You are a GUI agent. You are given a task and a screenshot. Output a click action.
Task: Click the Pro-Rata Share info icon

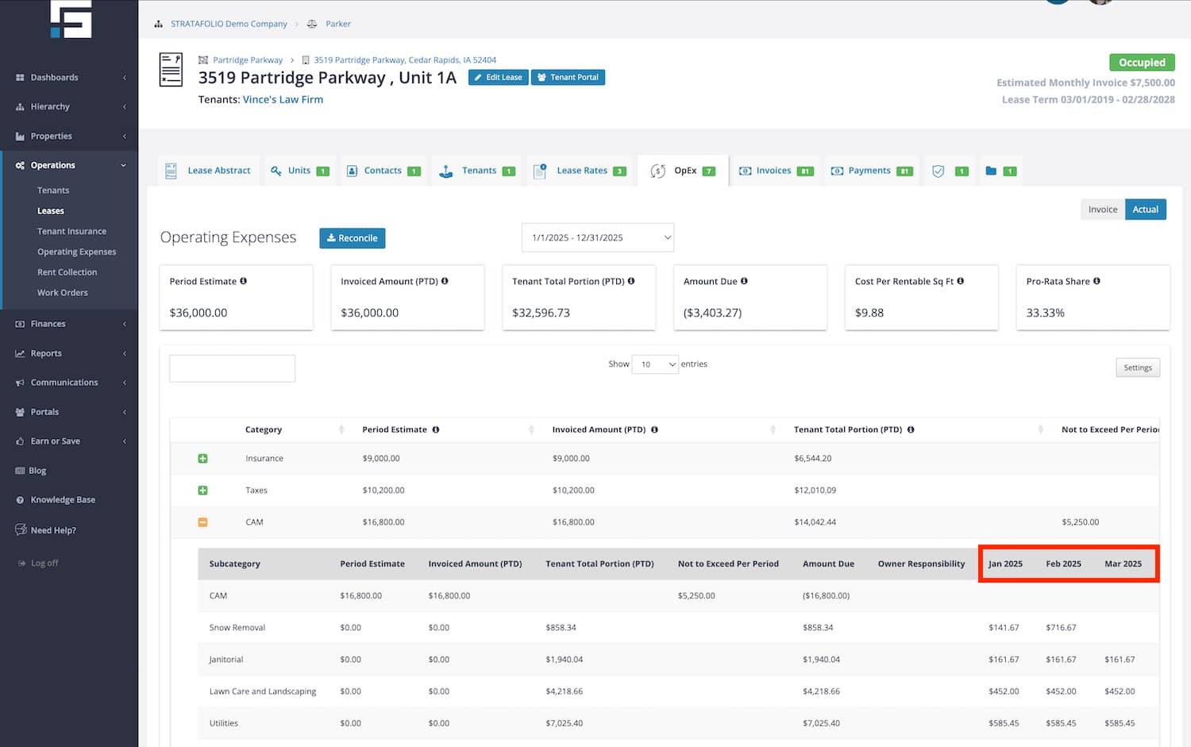(x=1097, y=281)
